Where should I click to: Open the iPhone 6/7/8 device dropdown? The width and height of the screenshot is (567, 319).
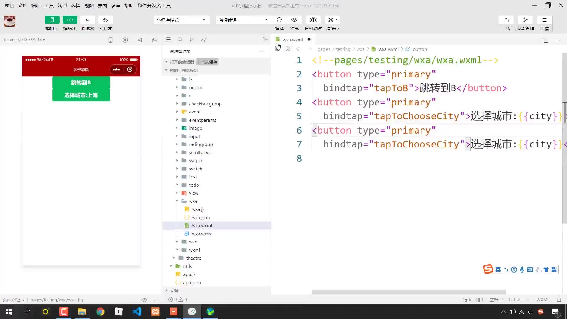[25, 40]
